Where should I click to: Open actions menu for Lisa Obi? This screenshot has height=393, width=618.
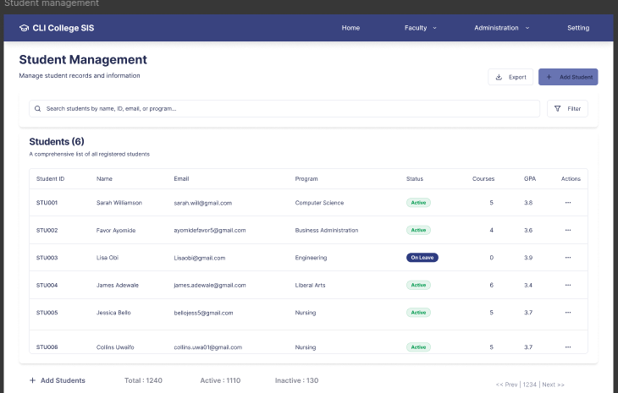[568, 258]
